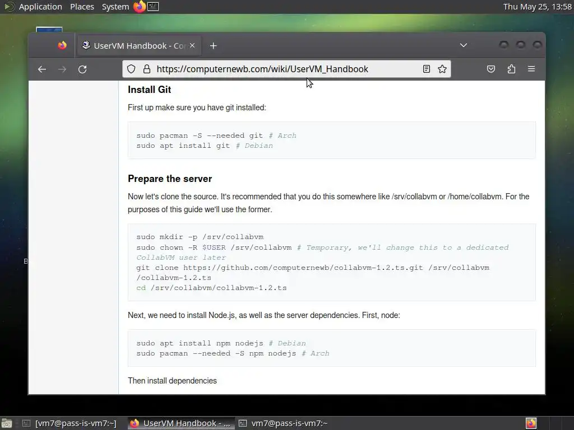Click the 'sudo pacman --needed -S npm nodejs' line

[233, 354]
